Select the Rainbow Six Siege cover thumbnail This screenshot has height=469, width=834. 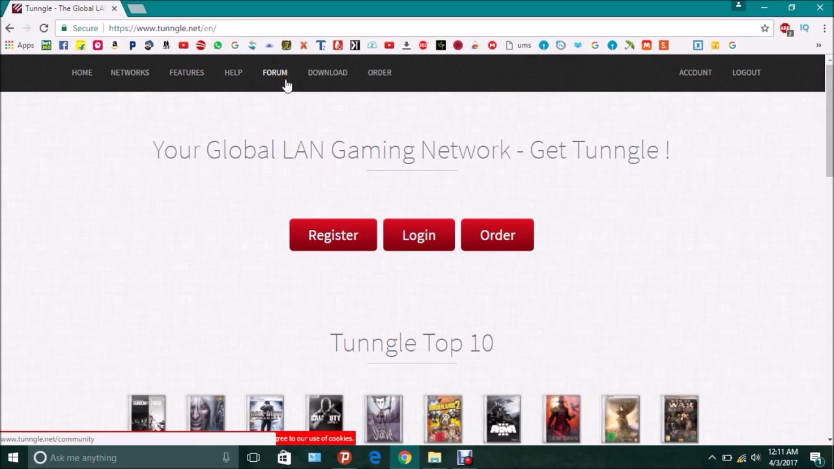(x=147, y=414)
